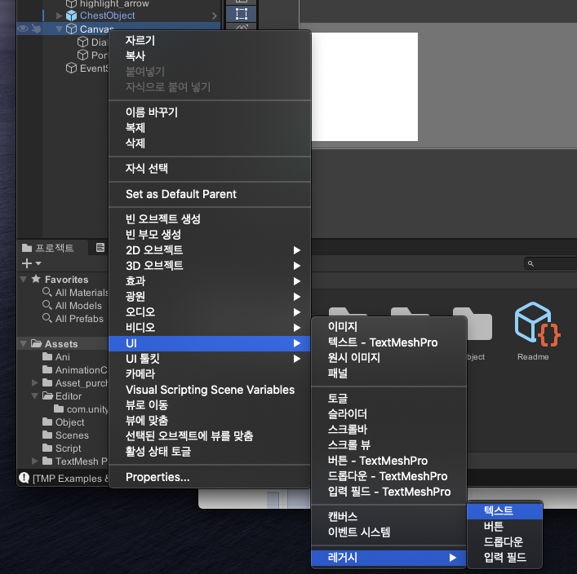The image size is (577, 574).
Task: Collapse the Canvas hierarchy item
Action: pos(59,29)
